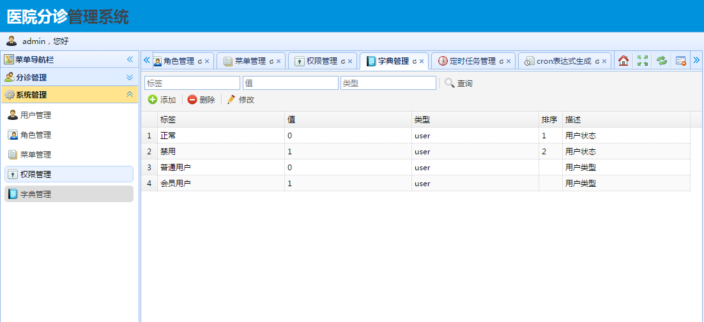Click the refresh icon on the cron表达式生成 tab

(597, 61)
